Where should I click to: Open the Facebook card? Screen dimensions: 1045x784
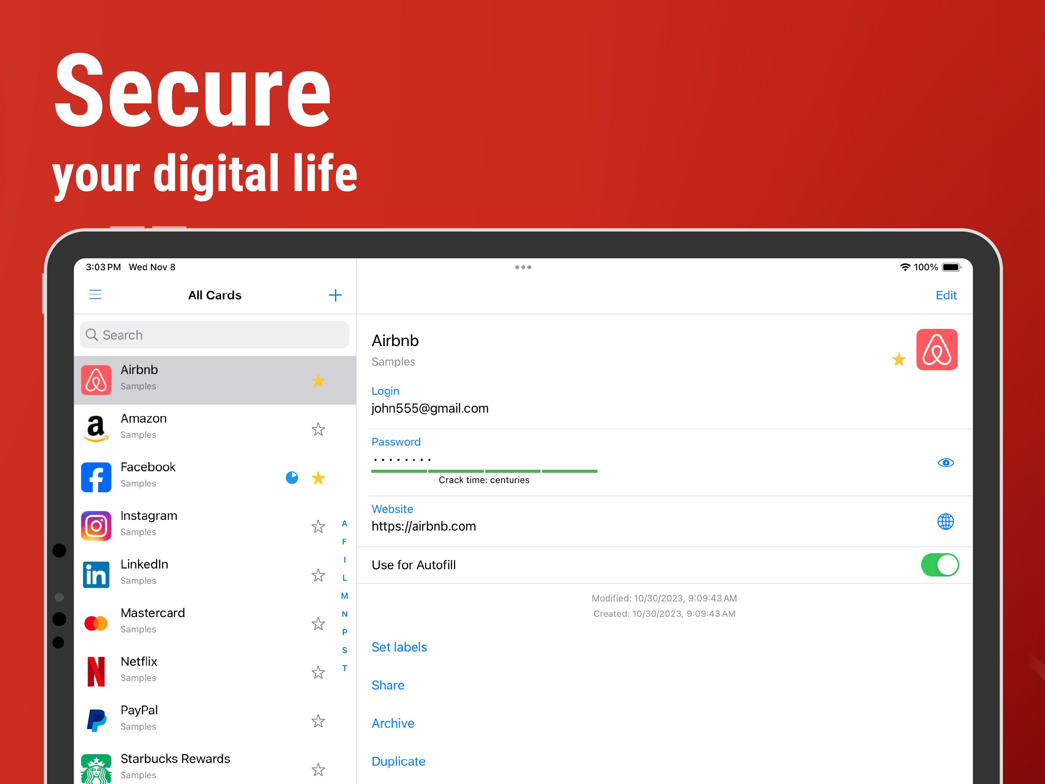[x=215, y=477]
